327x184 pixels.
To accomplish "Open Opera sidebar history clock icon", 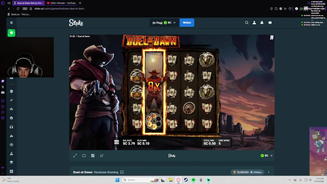I will [x=3, y=107].
